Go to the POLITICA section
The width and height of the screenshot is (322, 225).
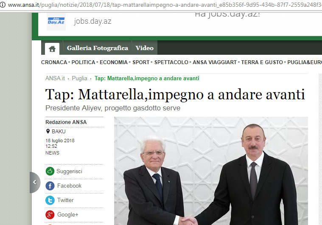point(83,62)
